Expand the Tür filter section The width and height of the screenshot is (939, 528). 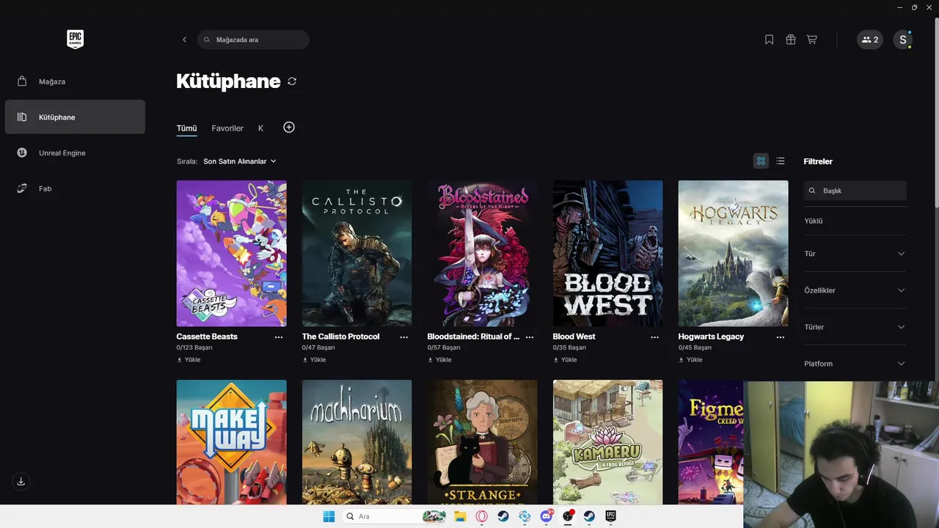(x=855, y=254)
